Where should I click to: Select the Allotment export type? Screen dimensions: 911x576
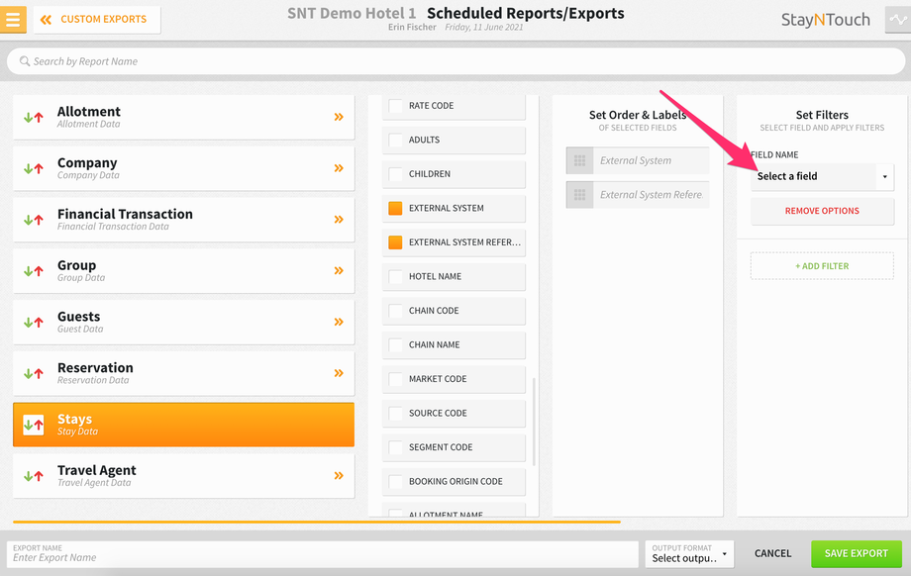183,118
